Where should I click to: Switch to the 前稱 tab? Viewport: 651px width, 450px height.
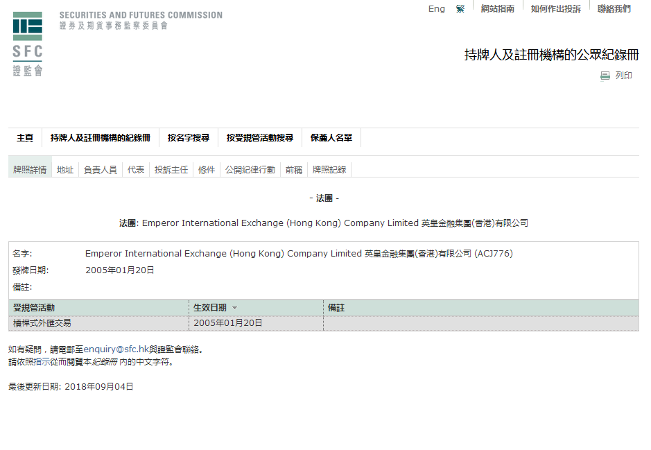pos(294,169)
